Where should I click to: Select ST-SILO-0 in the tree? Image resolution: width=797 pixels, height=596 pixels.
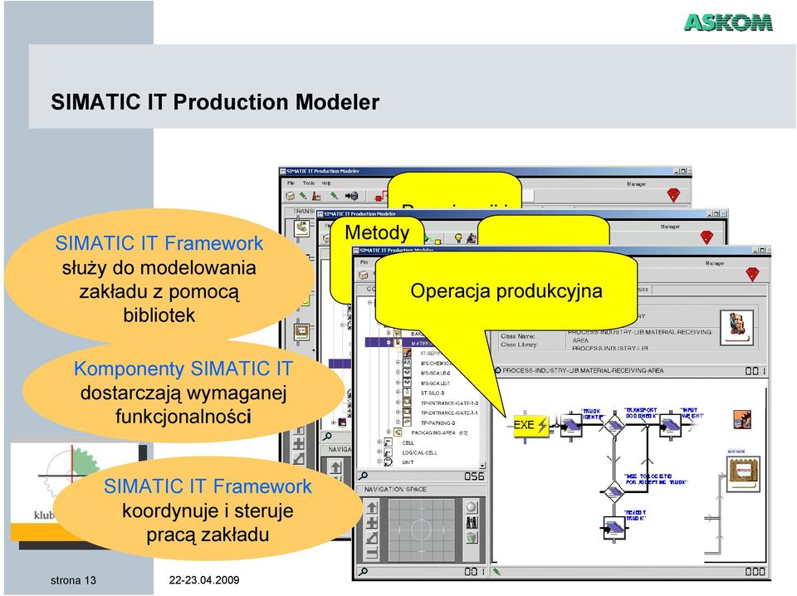pyautogui.click(x=433, y=393)
